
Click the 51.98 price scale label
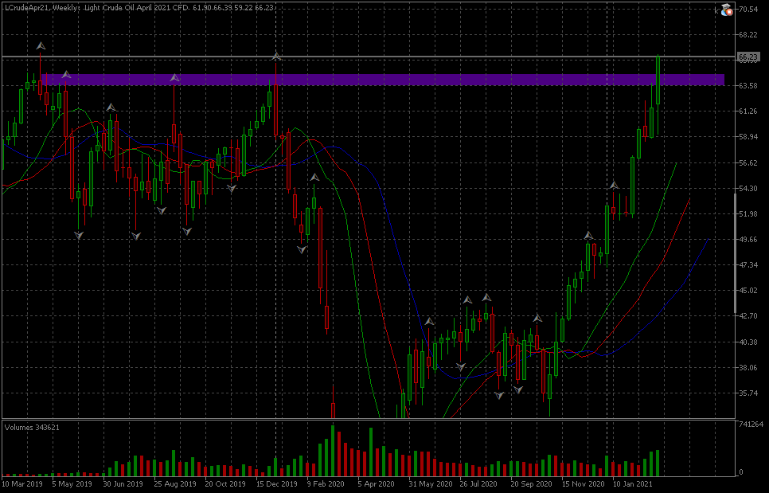[x=748, y=214]
